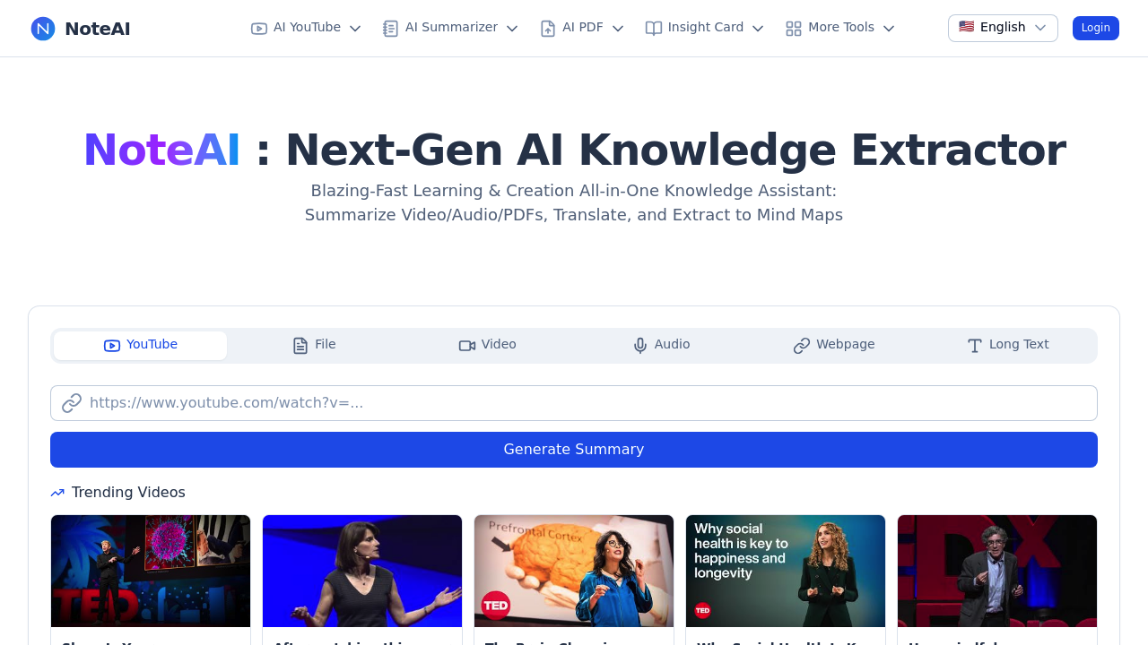Expand the More Tools menu chevron
This screenshot has height=645, width=1148.
[x=889, y=29]
